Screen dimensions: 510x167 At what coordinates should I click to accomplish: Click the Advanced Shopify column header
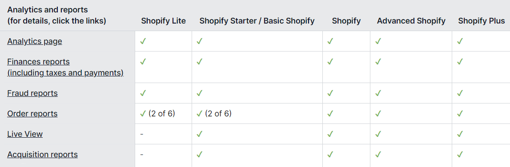click(x=411, y=21)
